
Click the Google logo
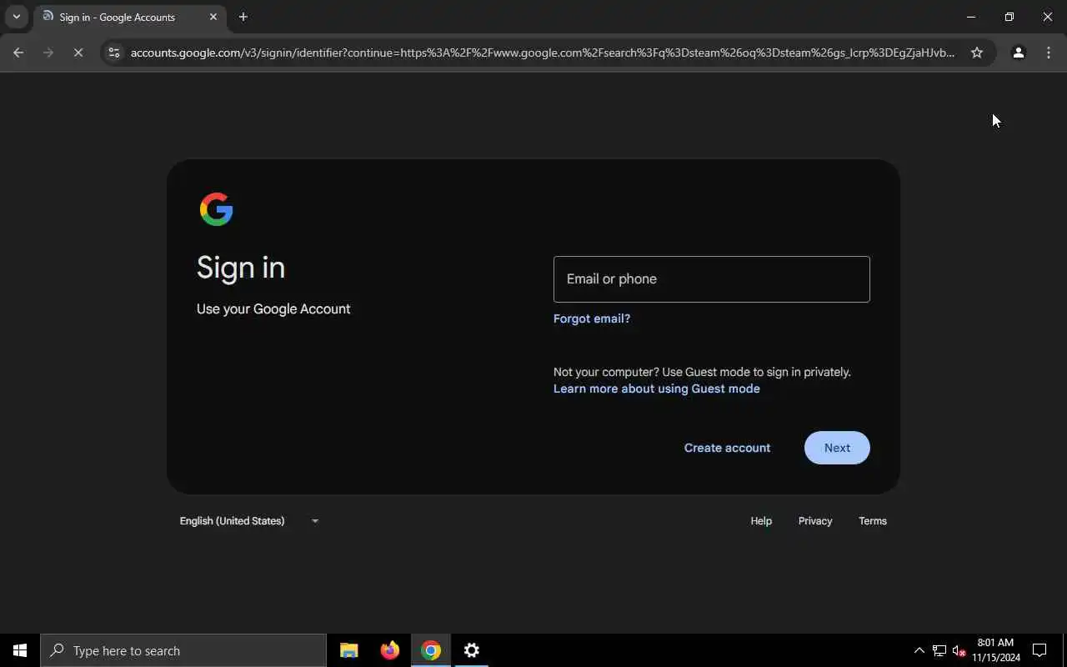pos(217,209)
